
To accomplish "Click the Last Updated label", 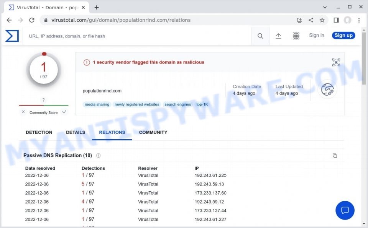I will click(289, 86).
